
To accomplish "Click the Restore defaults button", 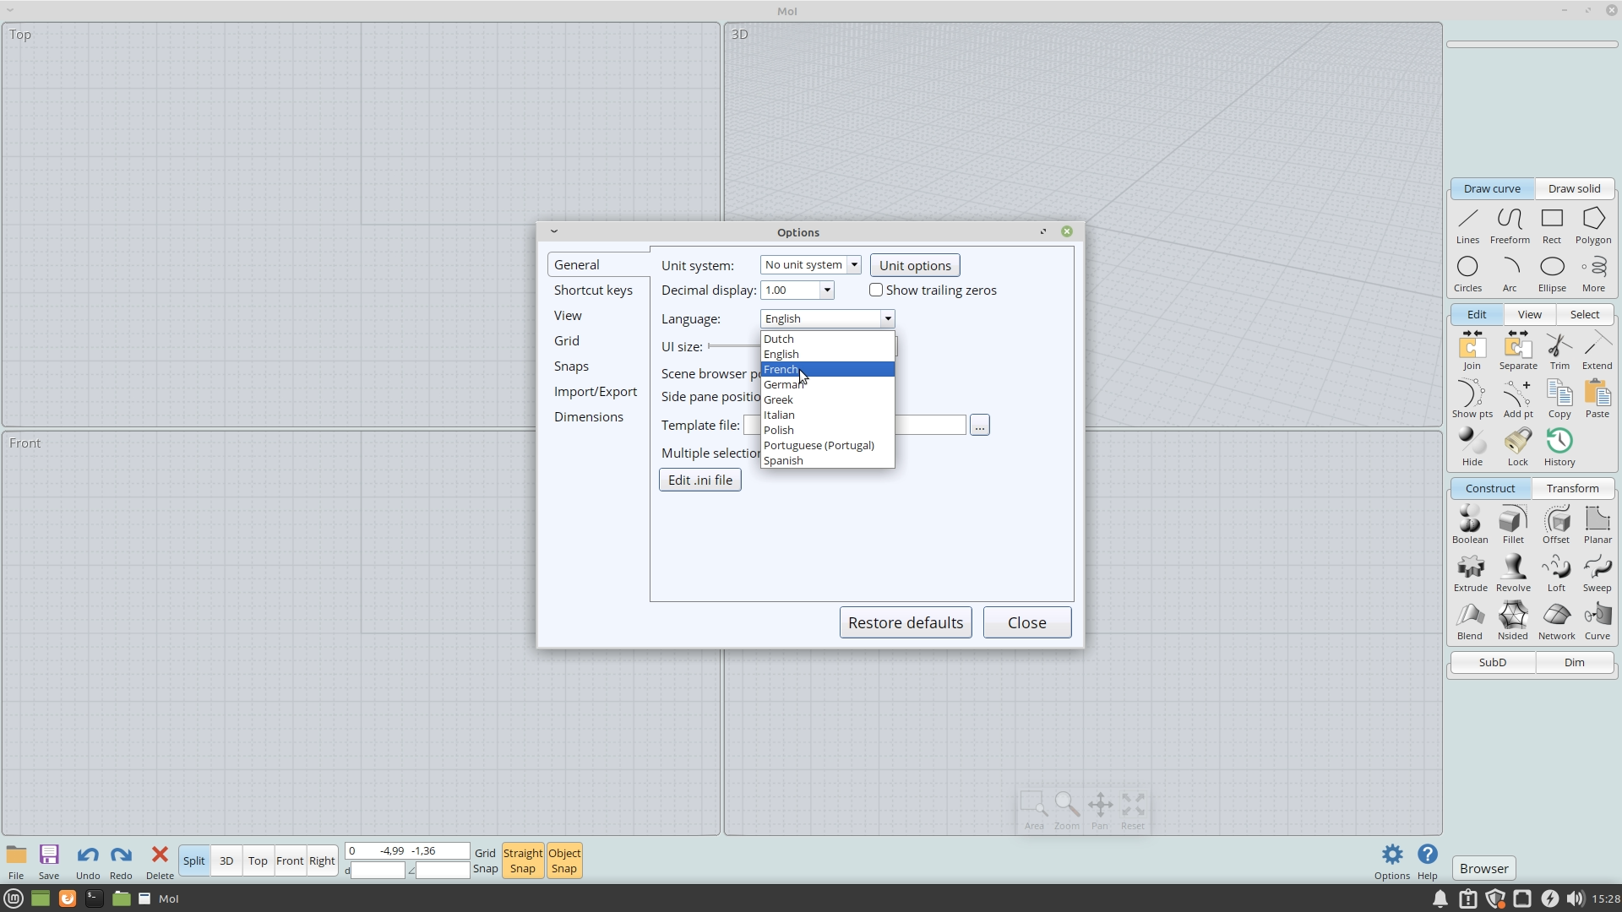I will click(x=905, y=622).
